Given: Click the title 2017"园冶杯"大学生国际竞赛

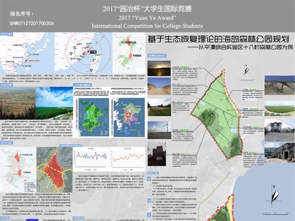Looking at the screenshot, I should (x=147, y=9).
